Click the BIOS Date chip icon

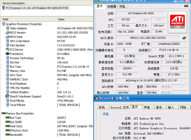click(x=8, y=37)
